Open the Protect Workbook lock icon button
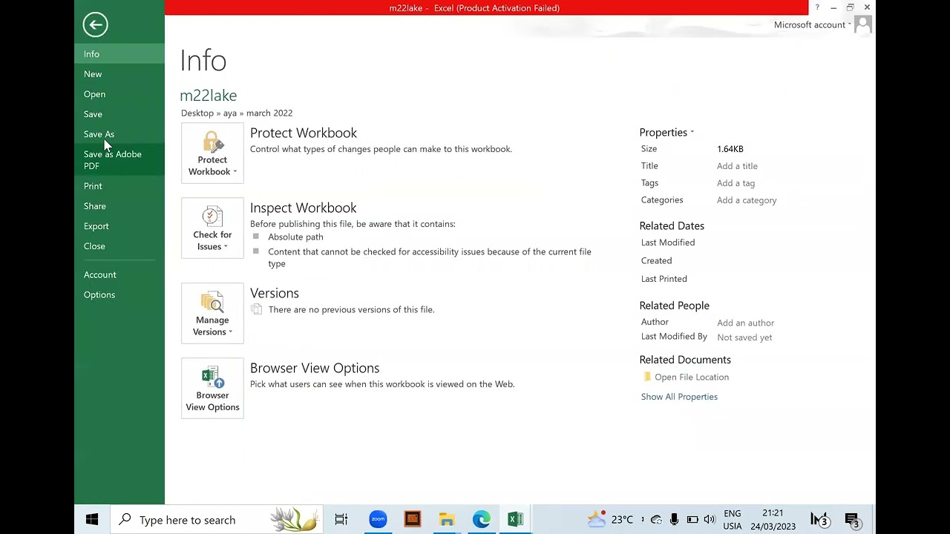This screenshot has height=534, width=950. (212, 153)
